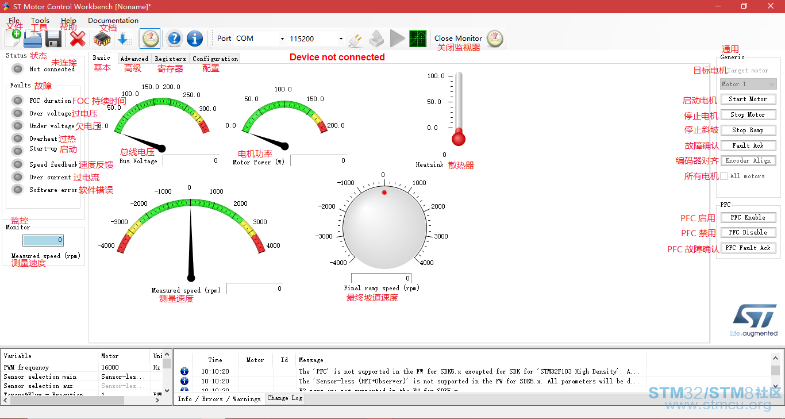Image resolution: width=785 pixels, height=419 pixels.
Task: Click the plug connect icon
Action: pyautogui.click(x=356, y=39)
